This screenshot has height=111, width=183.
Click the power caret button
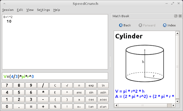pos(67,92)
